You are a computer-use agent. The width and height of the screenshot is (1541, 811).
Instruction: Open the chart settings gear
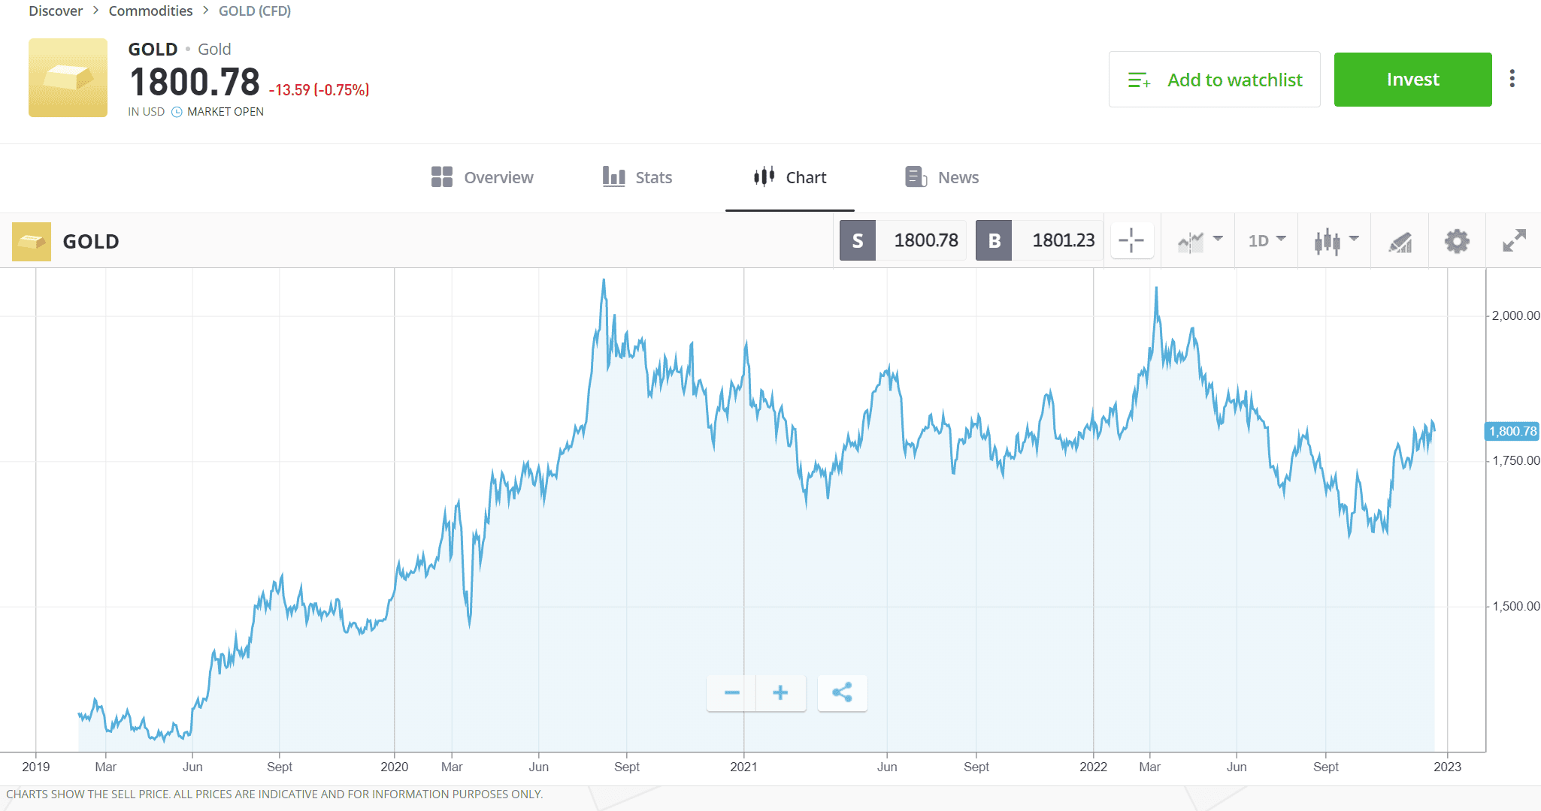click(1457, 241)
